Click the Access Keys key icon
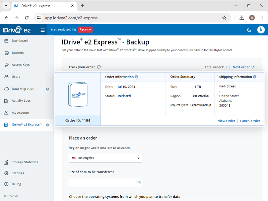Screen dimensions: 268x201 click(x=6, y=65)
